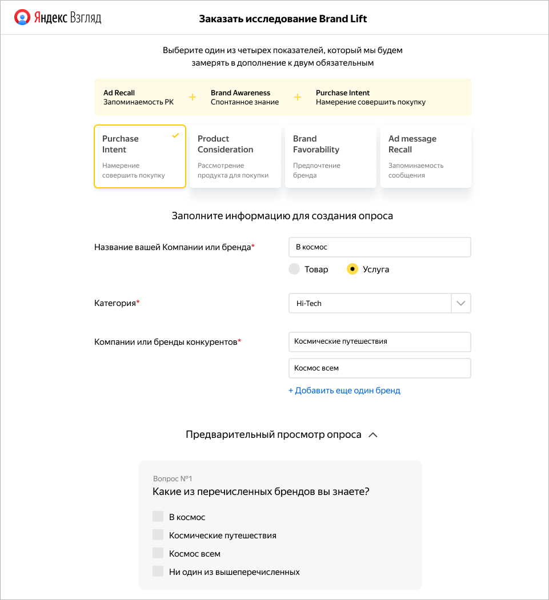The width and height of the screenshot is (549, 600).
Task: Click the checkmark on the Purchase Intent card
Action: 175,136
